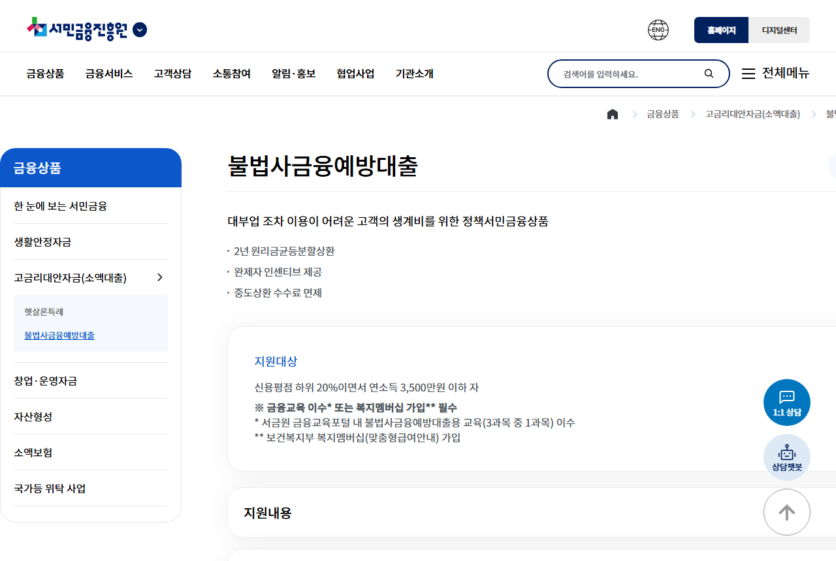The width and height of the screenshot is (836, 561).
Task: Open 국가등 위탁 사업 in the sidebar
Action: (91, 489)
